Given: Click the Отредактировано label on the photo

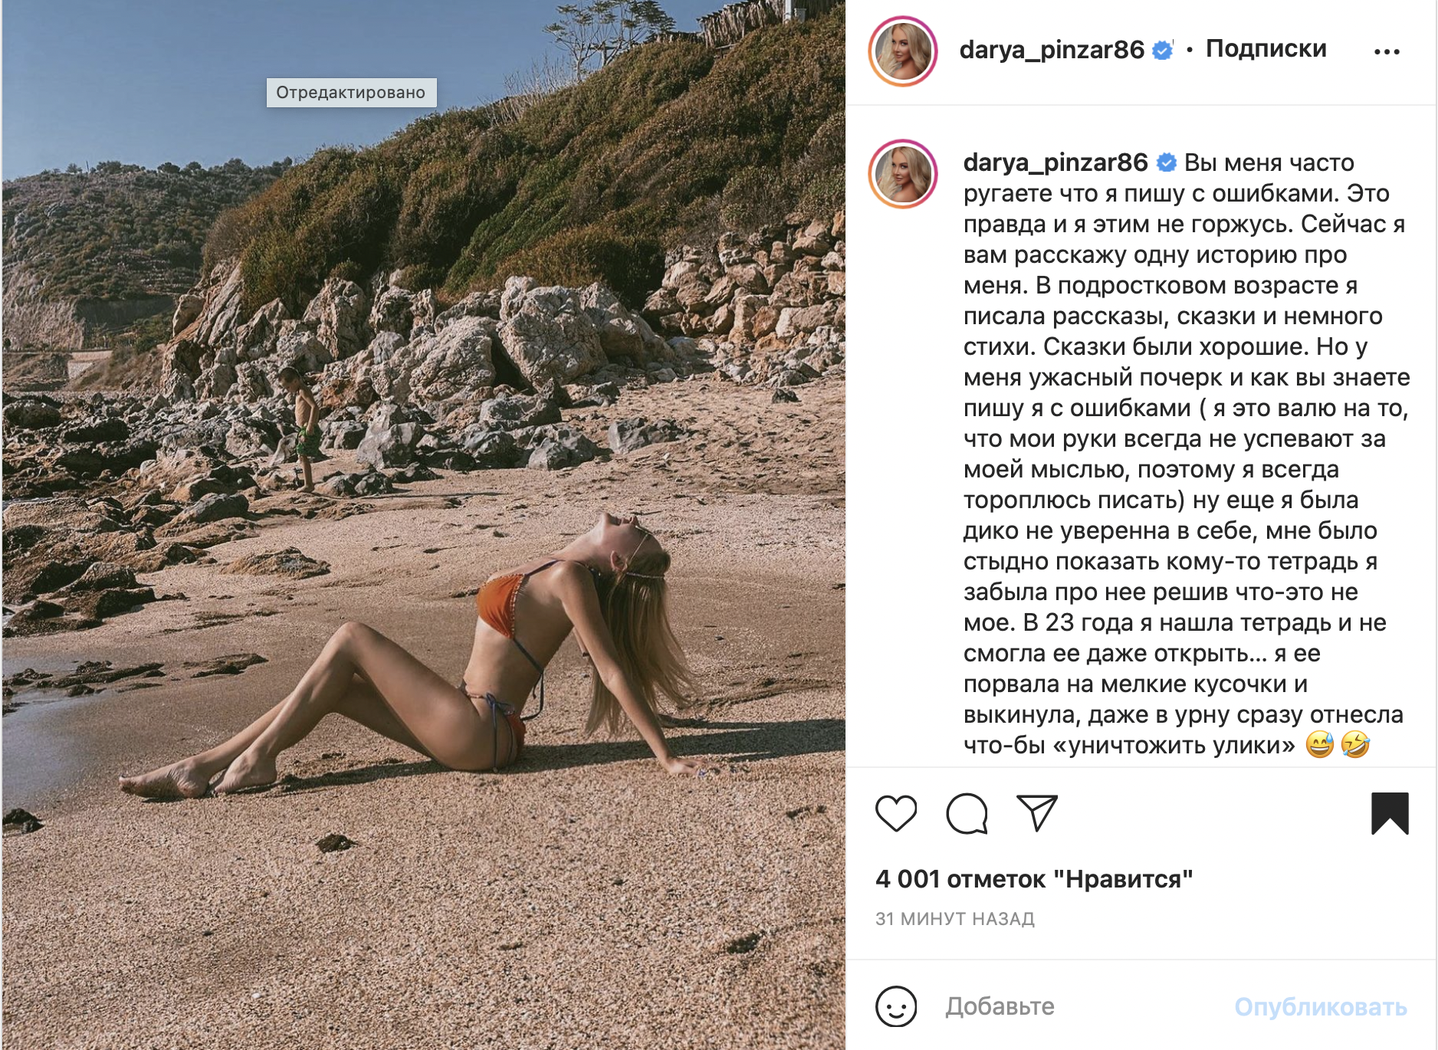Looking at the screenshot, I should 351,93.
